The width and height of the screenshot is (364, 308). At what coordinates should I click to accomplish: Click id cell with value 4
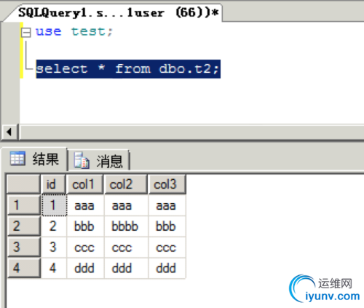point(54,268)
